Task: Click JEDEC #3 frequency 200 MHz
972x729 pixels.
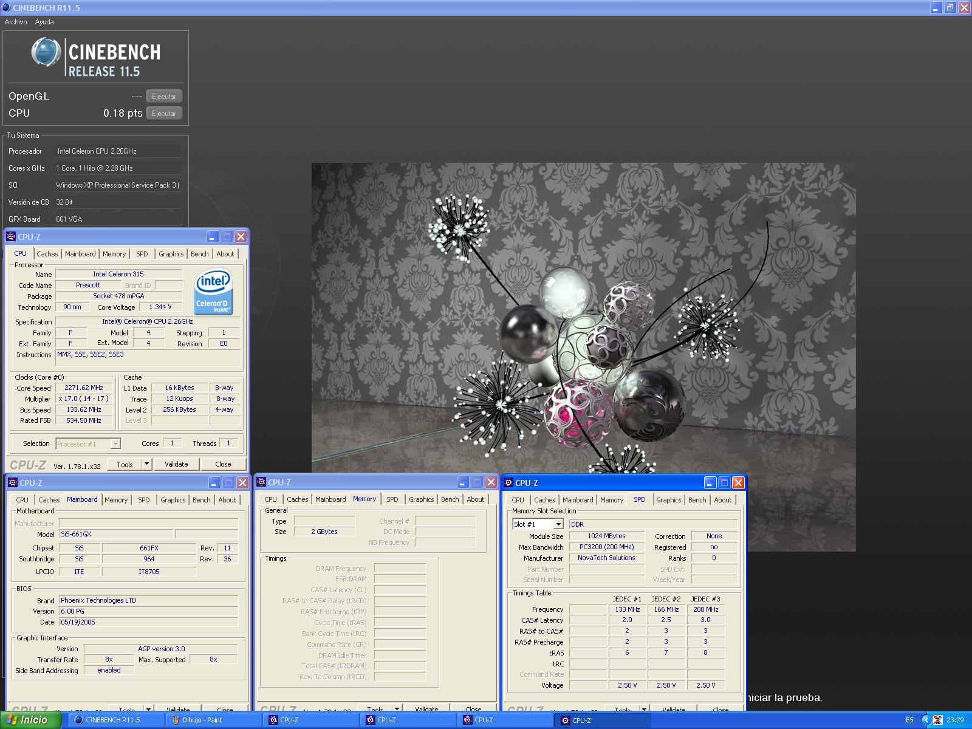Action: pos(706,609)
